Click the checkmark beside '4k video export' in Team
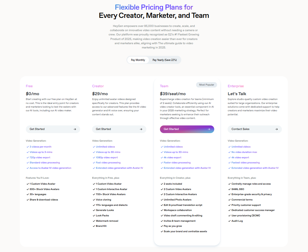 [x=162, y=157]
